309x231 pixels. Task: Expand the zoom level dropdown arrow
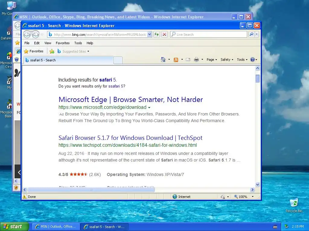pos(253,197)
